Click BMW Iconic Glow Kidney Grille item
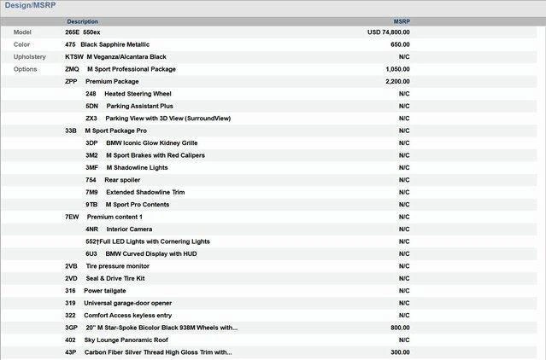This screenshot has height=360, width=546. [x=151, y=143]
